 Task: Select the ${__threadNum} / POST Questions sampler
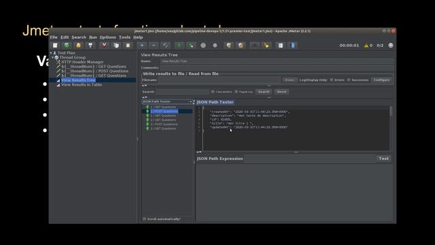(94, 71)
